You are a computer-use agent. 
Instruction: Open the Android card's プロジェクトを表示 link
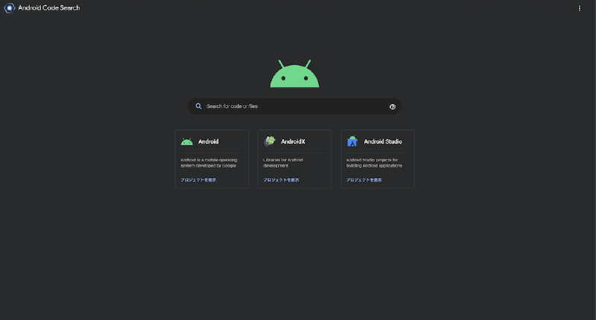pyautogui.click(x=198, y=180)
